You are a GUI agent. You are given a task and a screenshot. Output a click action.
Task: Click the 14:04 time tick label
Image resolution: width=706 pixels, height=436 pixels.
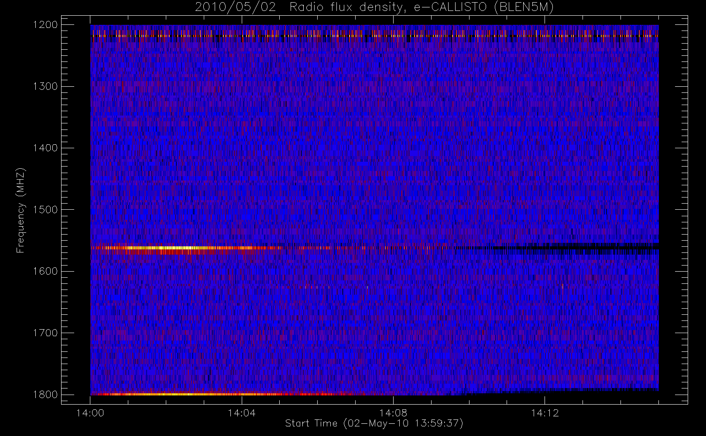pos(241,413)
